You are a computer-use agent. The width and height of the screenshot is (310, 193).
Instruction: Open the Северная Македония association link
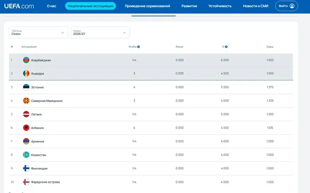click(x=46, y=101)
